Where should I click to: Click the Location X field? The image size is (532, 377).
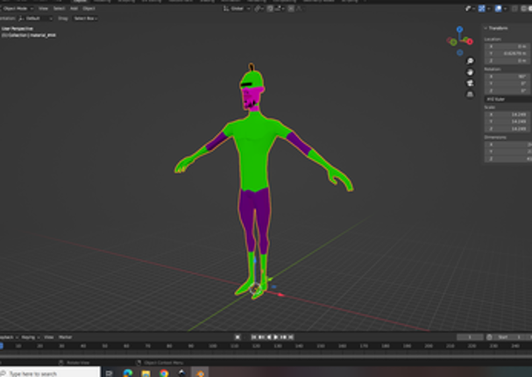pyautogui.click(x=508, y=46)
